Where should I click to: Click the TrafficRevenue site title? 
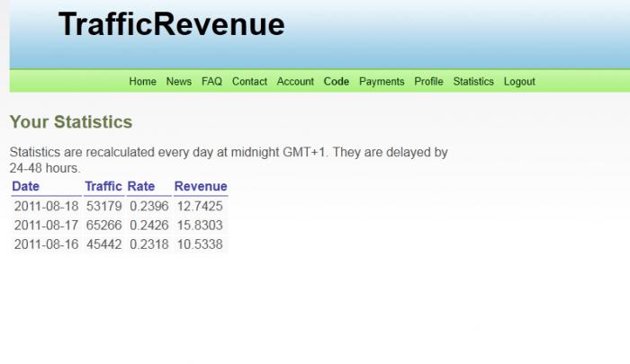(172, 24)
